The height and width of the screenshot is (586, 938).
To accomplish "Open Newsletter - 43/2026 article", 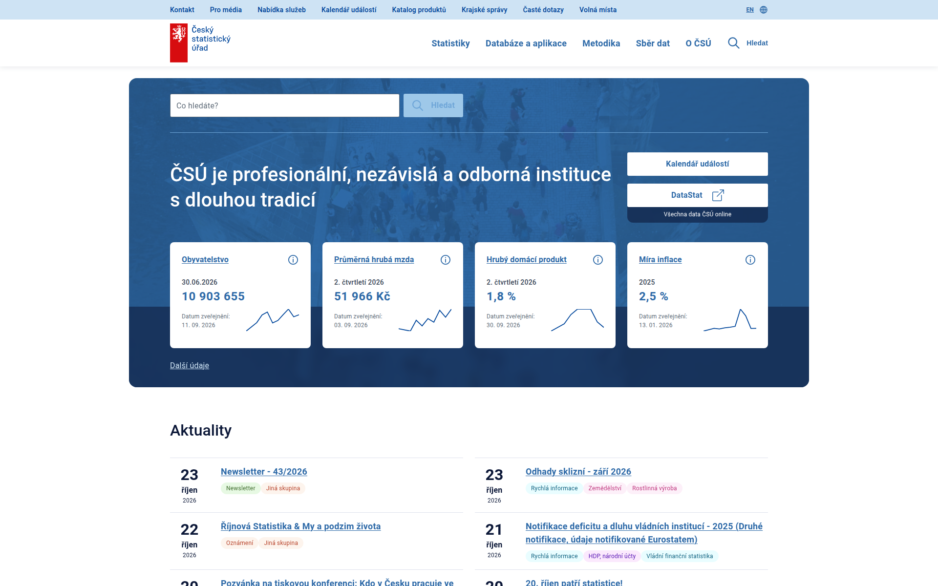I will coord(264,472).
